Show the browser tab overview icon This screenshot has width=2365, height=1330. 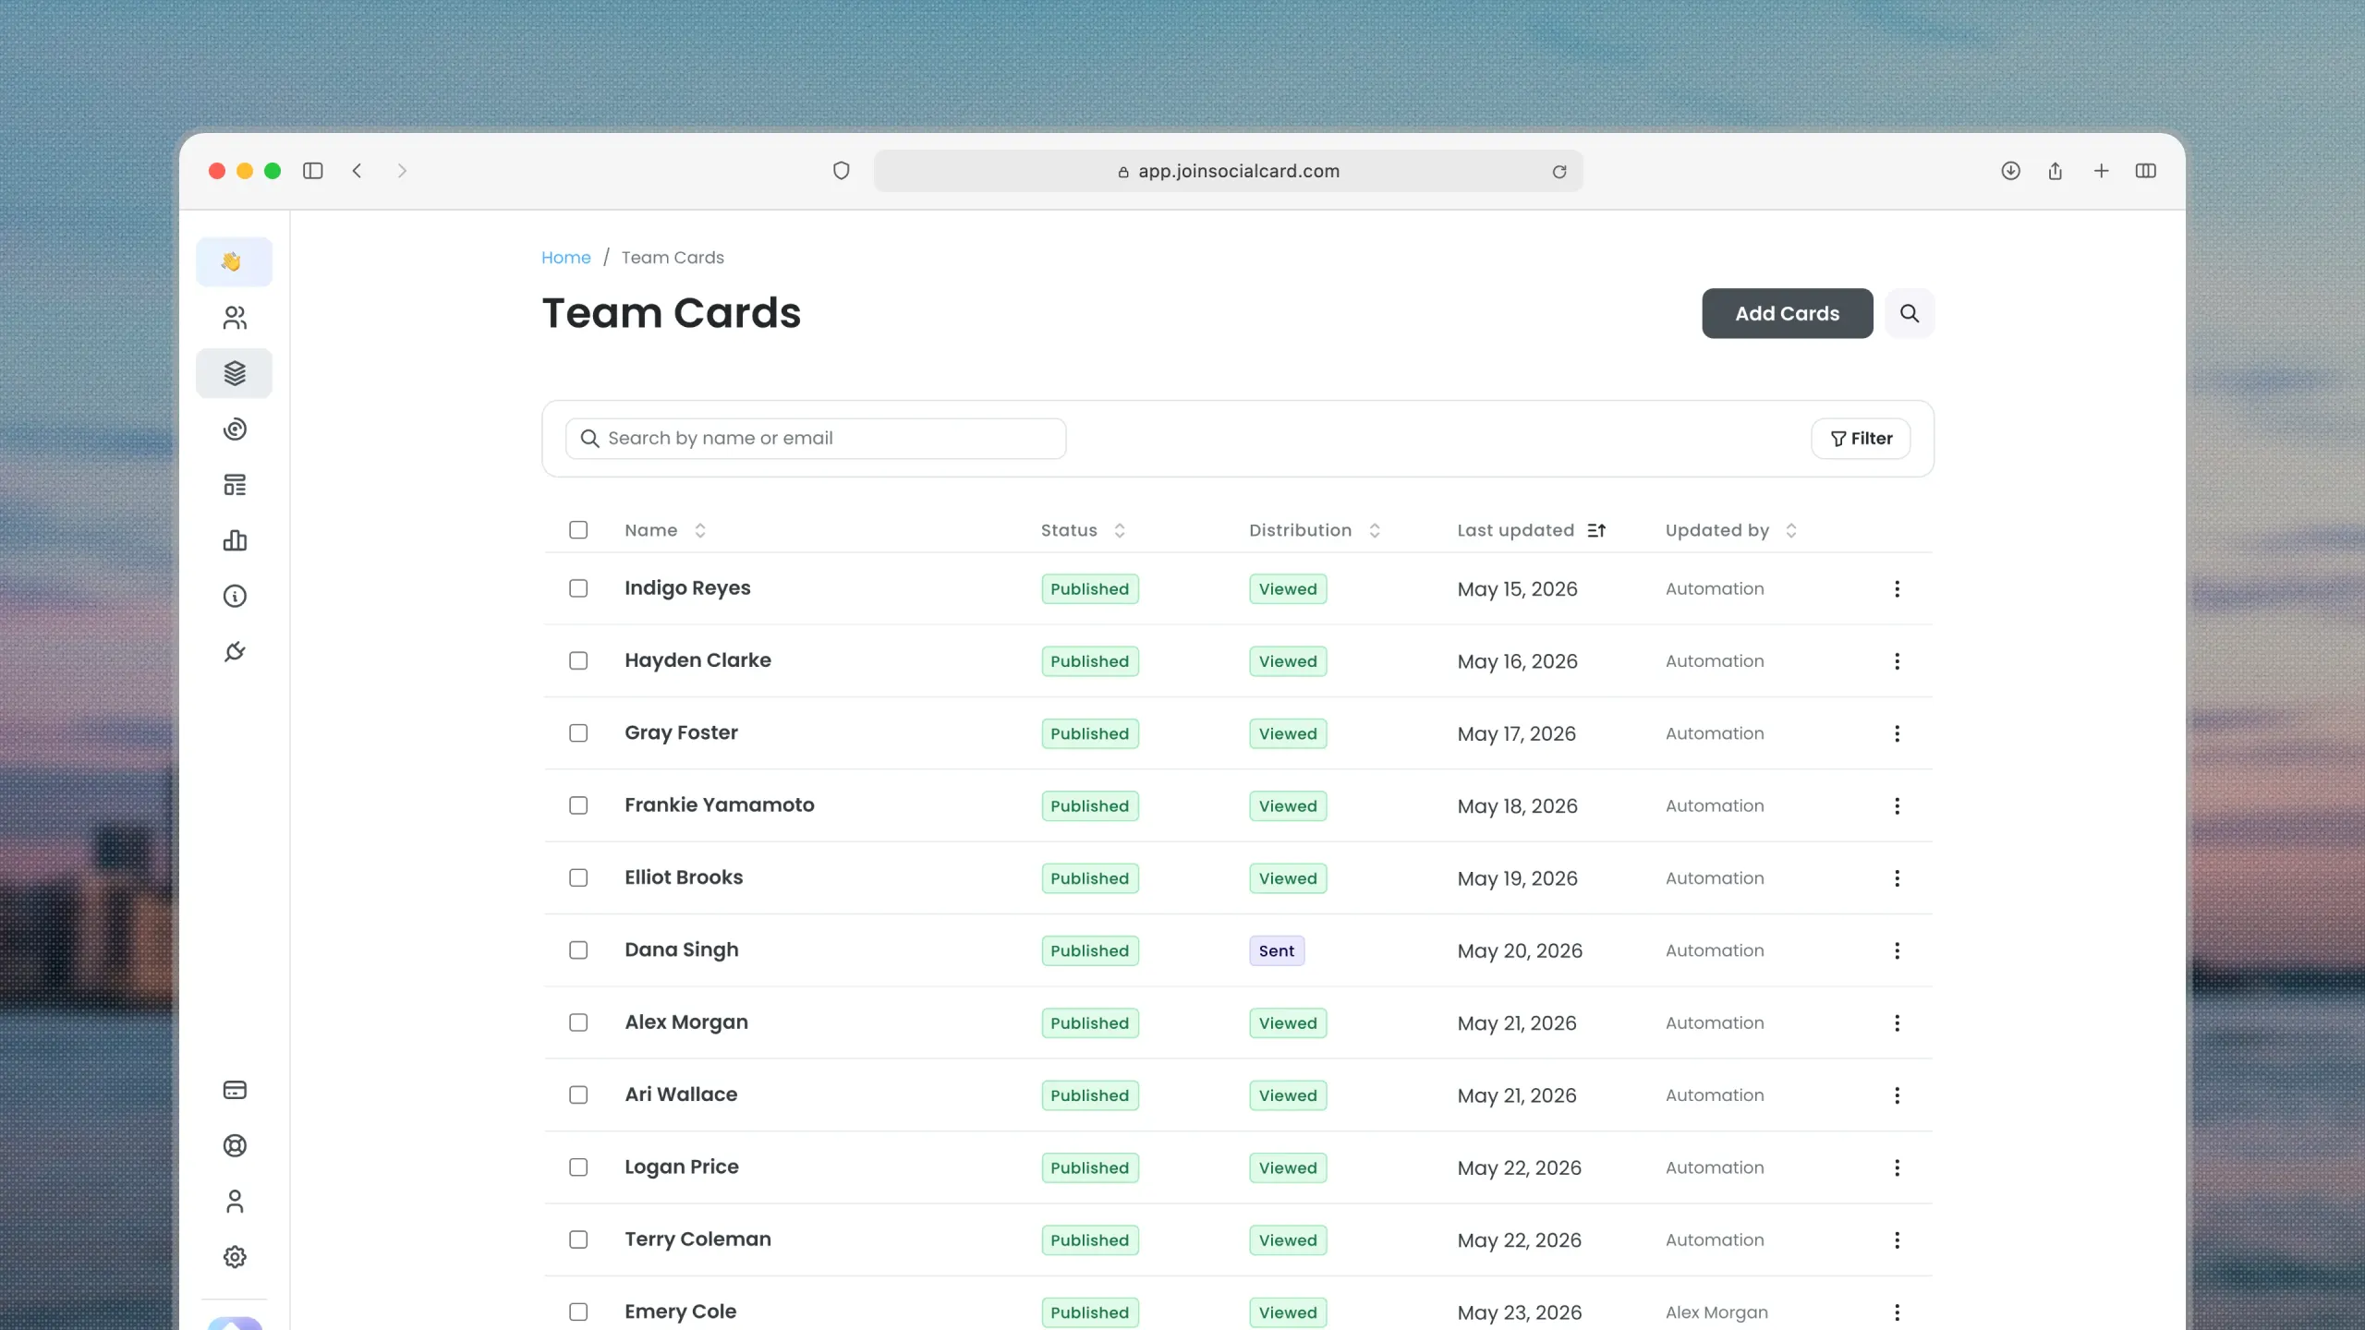2146,171
